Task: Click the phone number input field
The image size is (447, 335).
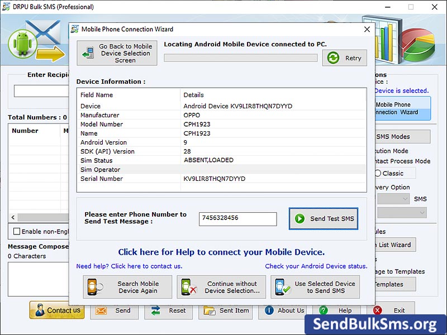Action: tap(237, 219)
